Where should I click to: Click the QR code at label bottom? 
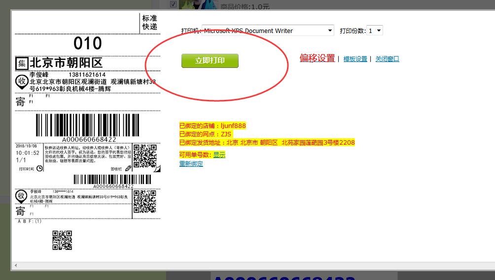pyautogui.click(x=62, y=240)
